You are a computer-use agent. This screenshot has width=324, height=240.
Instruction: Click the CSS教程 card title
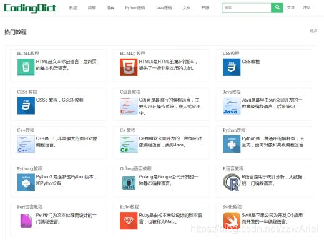coord(231,54)
